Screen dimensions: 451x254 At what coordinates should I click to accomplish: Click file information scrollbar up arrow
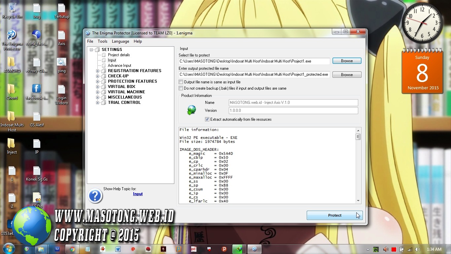pos(358,130)
